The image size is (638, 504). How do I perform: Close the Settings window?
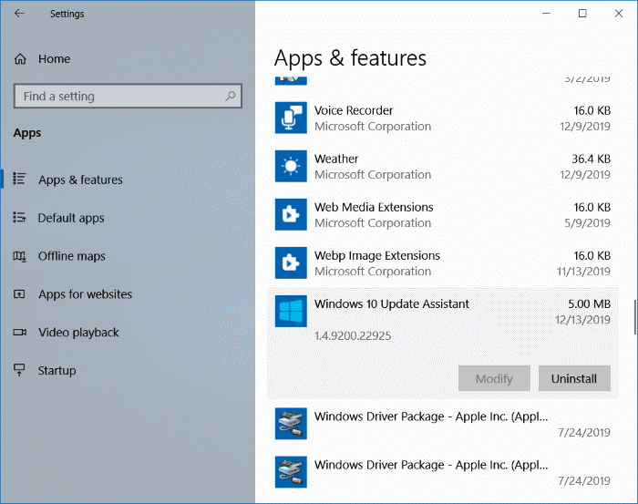[x=619, y=14]
